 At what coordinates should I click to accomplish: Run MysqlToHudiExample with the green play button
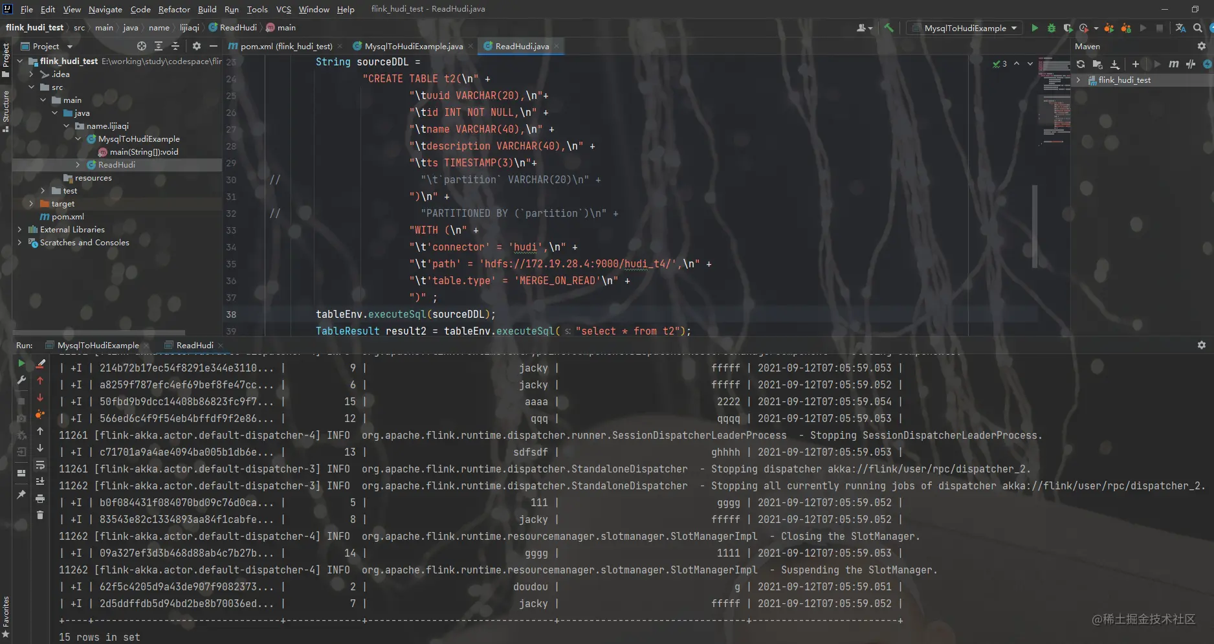tap(1035, 28)
